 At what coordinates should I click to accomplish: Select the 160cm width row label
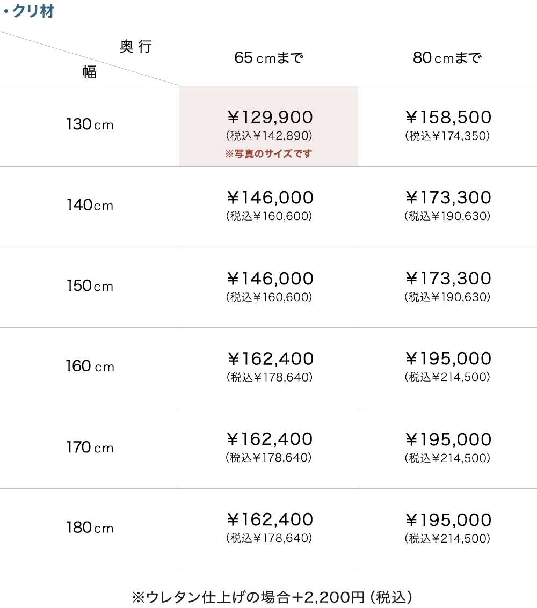click(x=90, y=367)
